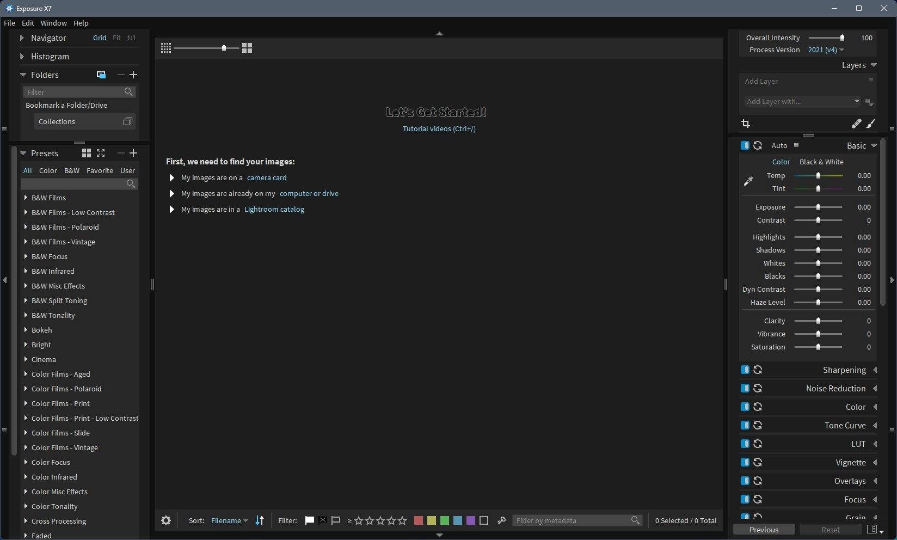The height and width of the screenshot is (540, 897).
Task: Click the computer or drive link
Action: pyautogui.click(x=309, y=193)
